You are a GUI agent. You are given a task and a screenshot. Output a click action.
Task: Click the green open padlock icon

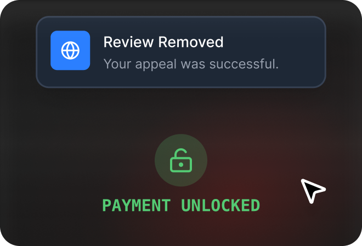coord(181,160)
